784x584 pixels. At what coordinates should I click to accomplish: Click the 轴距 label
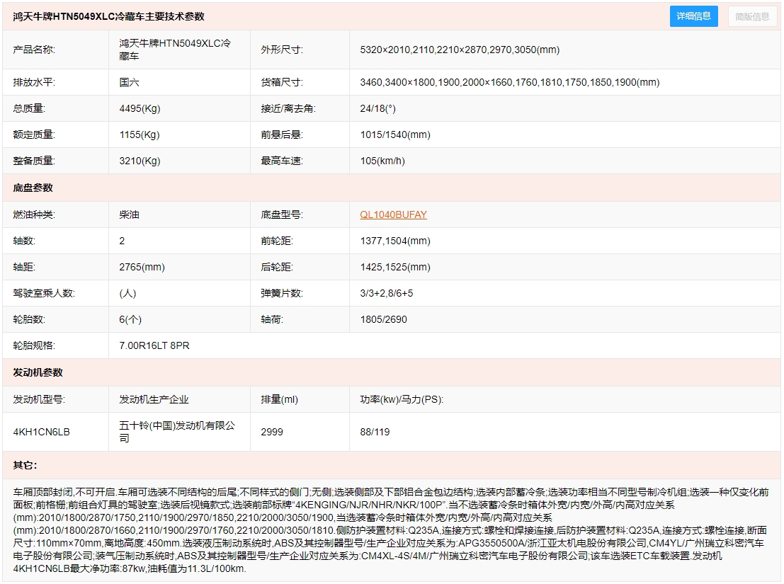(24, 268)
